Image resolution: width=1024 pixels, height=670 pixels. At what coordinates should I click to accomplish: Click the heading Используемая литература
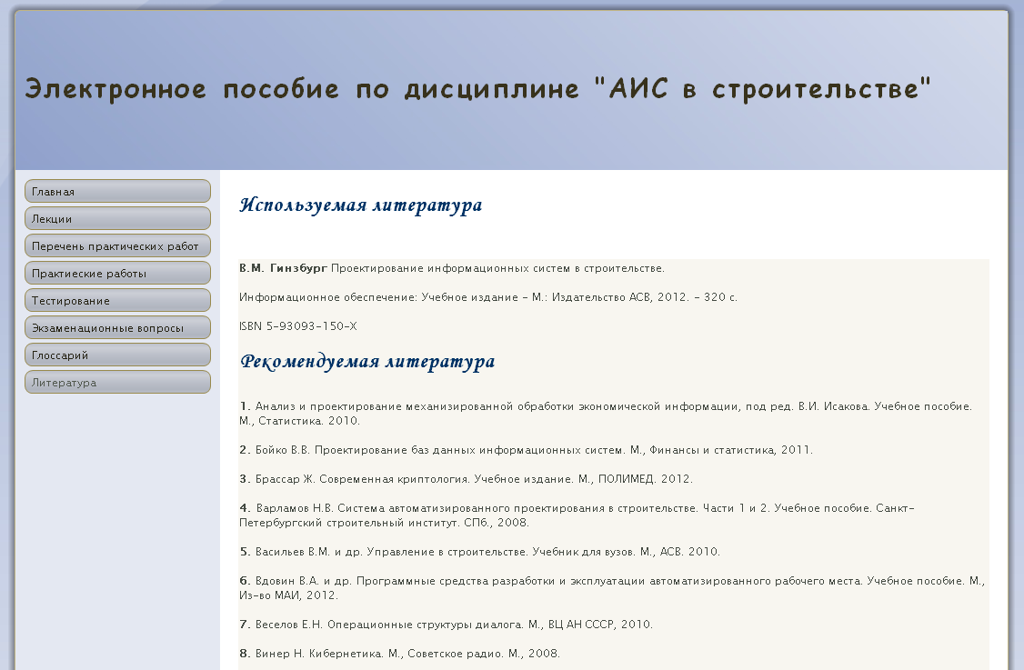coord(360,205)
